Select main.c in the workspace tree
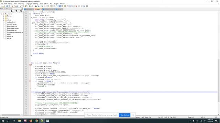Screen dimensions: 220x123 (x=9, y=34)
